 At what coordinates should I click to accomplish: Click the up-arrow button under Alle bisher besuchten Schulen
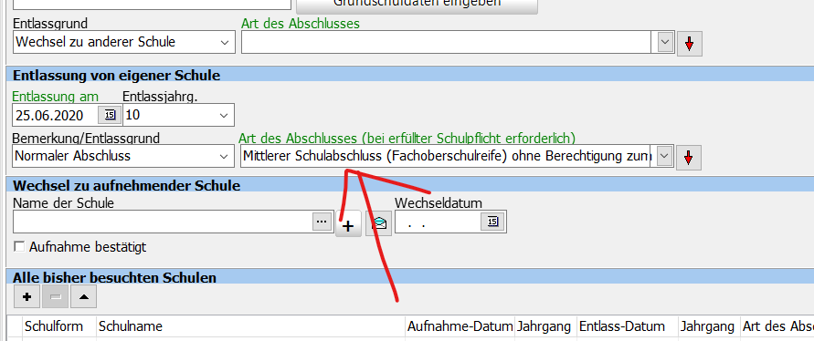tap(83, 296)
